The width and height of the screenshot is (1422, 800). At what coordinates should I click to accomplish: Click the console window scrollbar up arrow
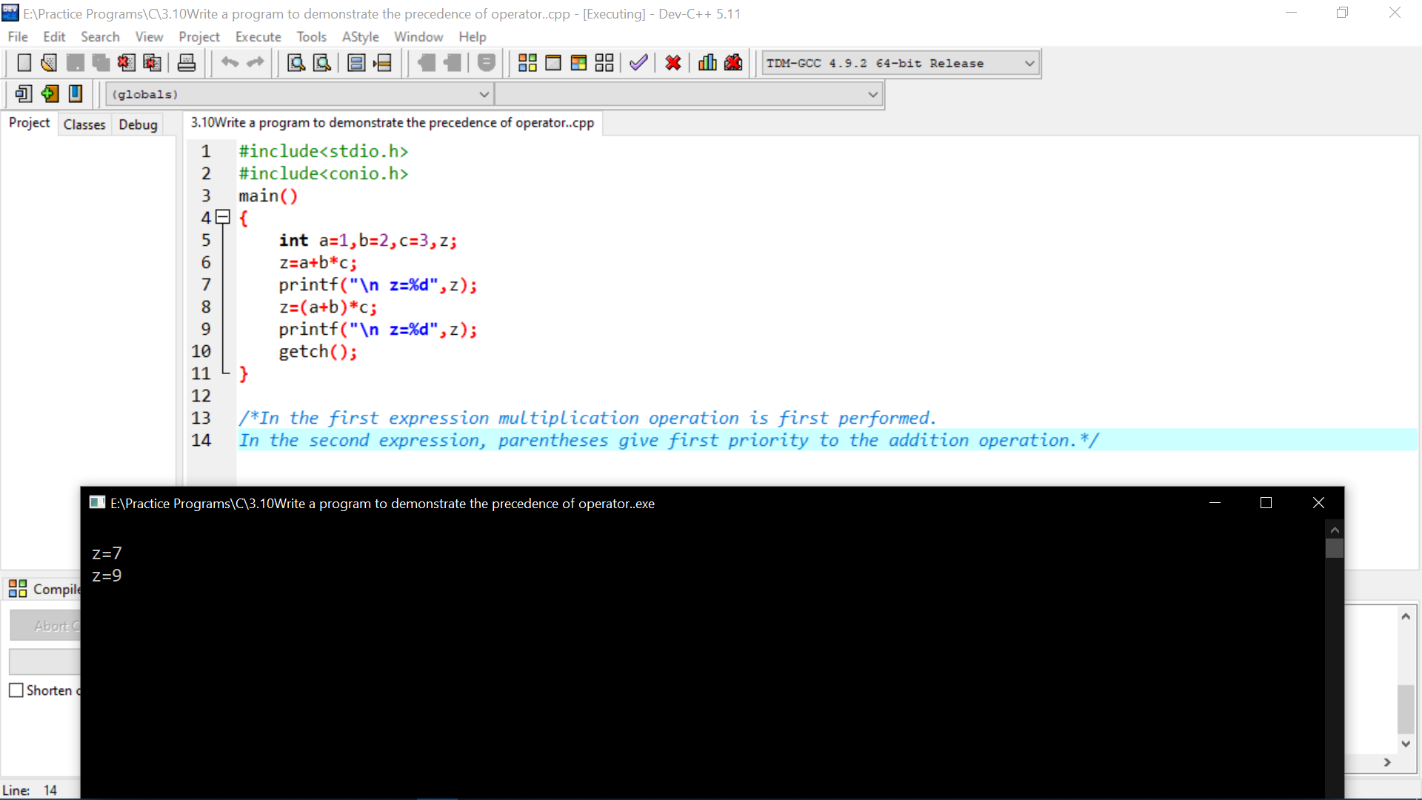(1335, 530)
